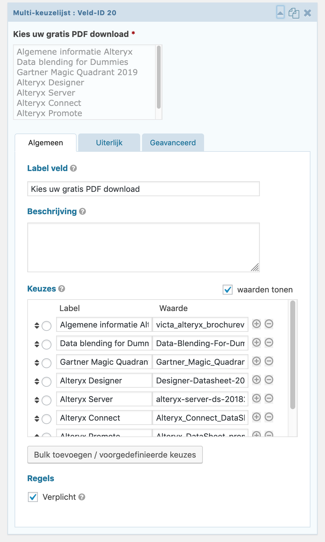Collapse the Multi-keuzelijst field panel
Image resolution: width=325 pixels, height=542 pixels.
click(x=280, y=13)
